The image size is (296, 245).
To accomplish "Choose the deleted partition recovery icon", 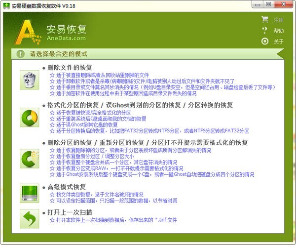I will 30,159.
